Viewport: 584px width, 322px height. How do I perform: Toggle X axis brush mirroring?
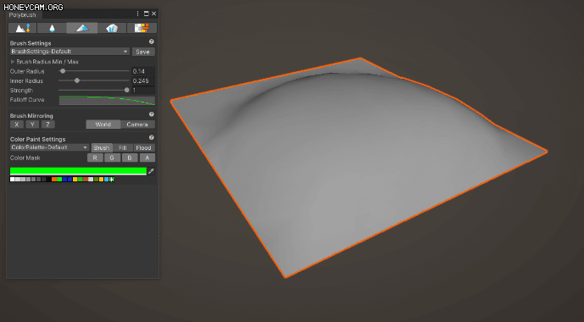click(17, 125)
